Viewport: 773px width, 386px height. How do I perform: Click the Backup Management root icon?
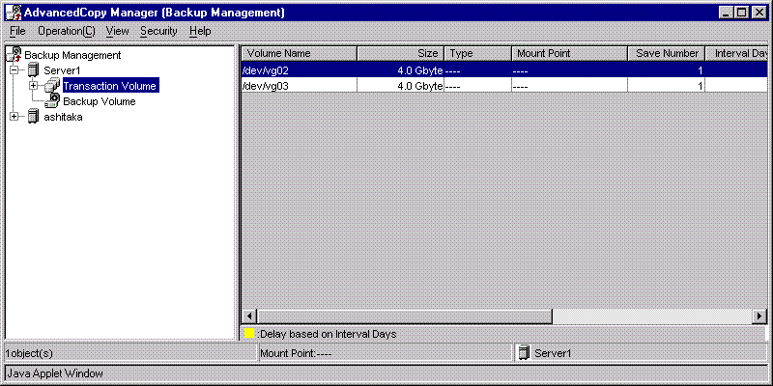(15, 54)
